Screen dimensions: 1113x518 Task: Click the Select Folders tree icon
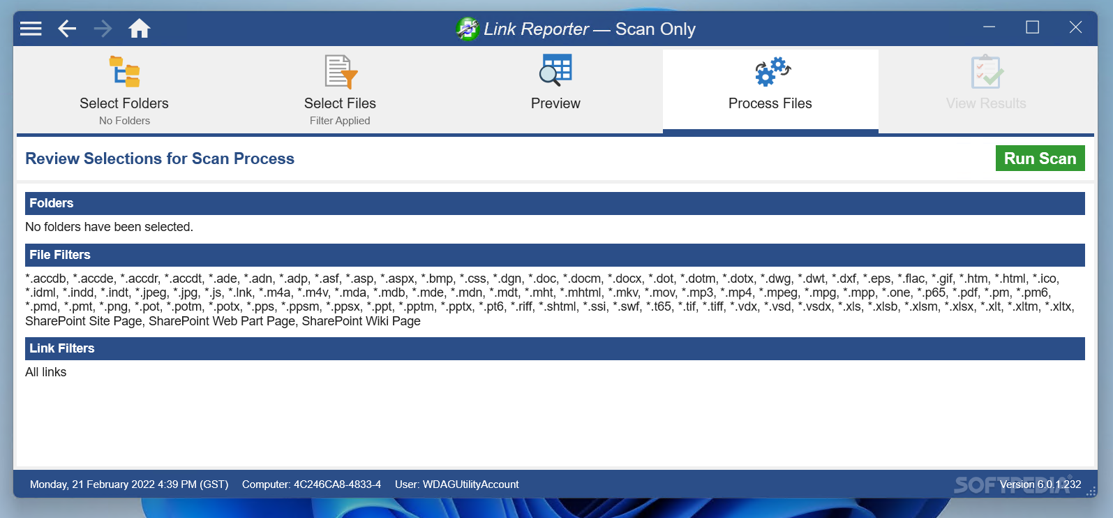[124, 72]
